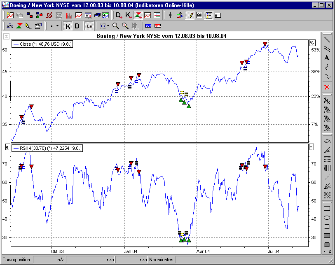335x265 pixels.
Task: Open the dot line-style dropdown
Action: click(x=55, y=26)
